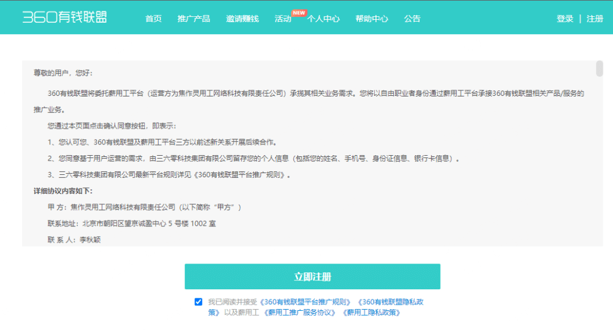Open the 公告 menu item
The image size is (613, 330).
(412, 19)
